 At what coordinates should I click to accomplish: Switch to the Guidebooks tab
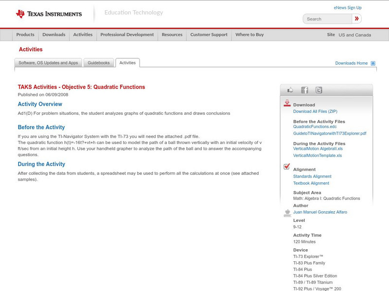point(99,63)
